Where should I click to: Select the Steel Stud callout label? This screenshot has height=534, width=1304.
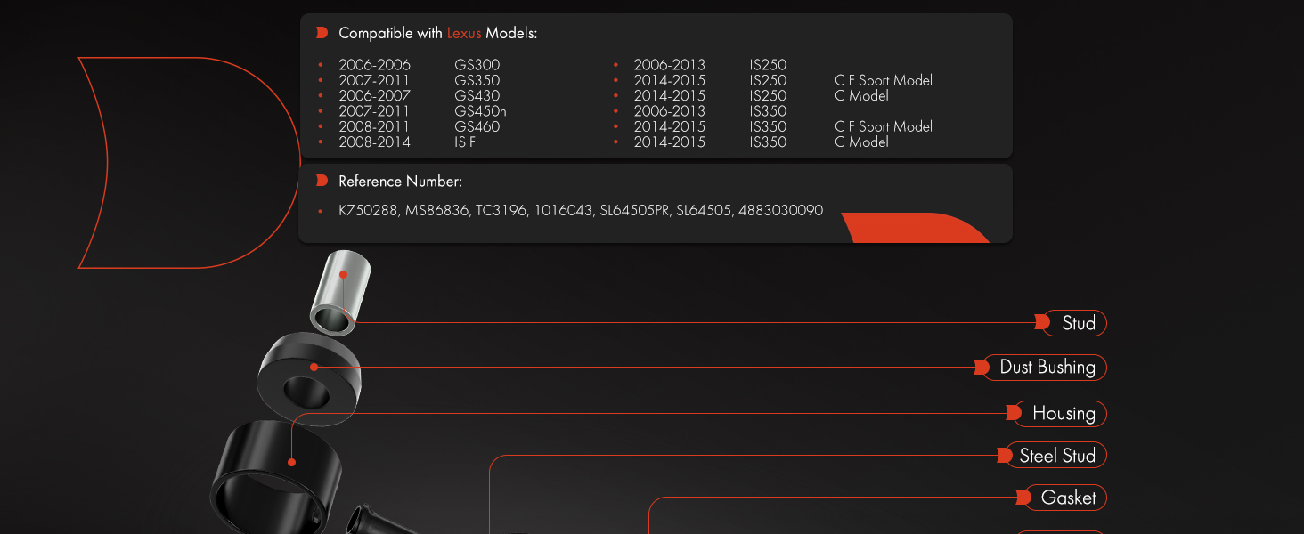click(x=1056, y=456)
